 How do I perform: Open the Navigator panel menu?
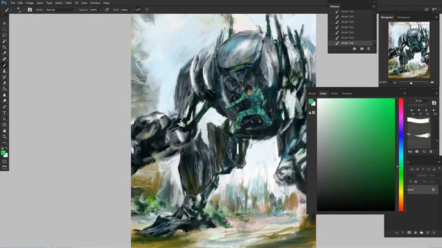tap(436, 17)
